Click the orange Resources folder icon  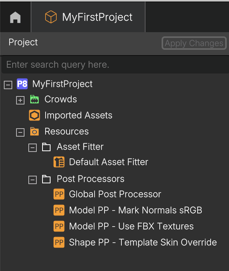[x=34, y=131]
